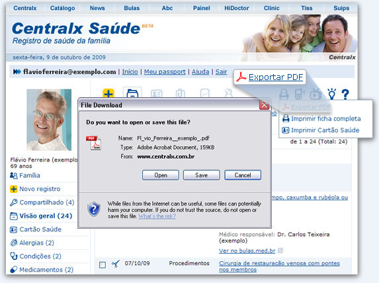Click the TV video icon in the toolbar
The image size is (379, 283).
(316, 94)
